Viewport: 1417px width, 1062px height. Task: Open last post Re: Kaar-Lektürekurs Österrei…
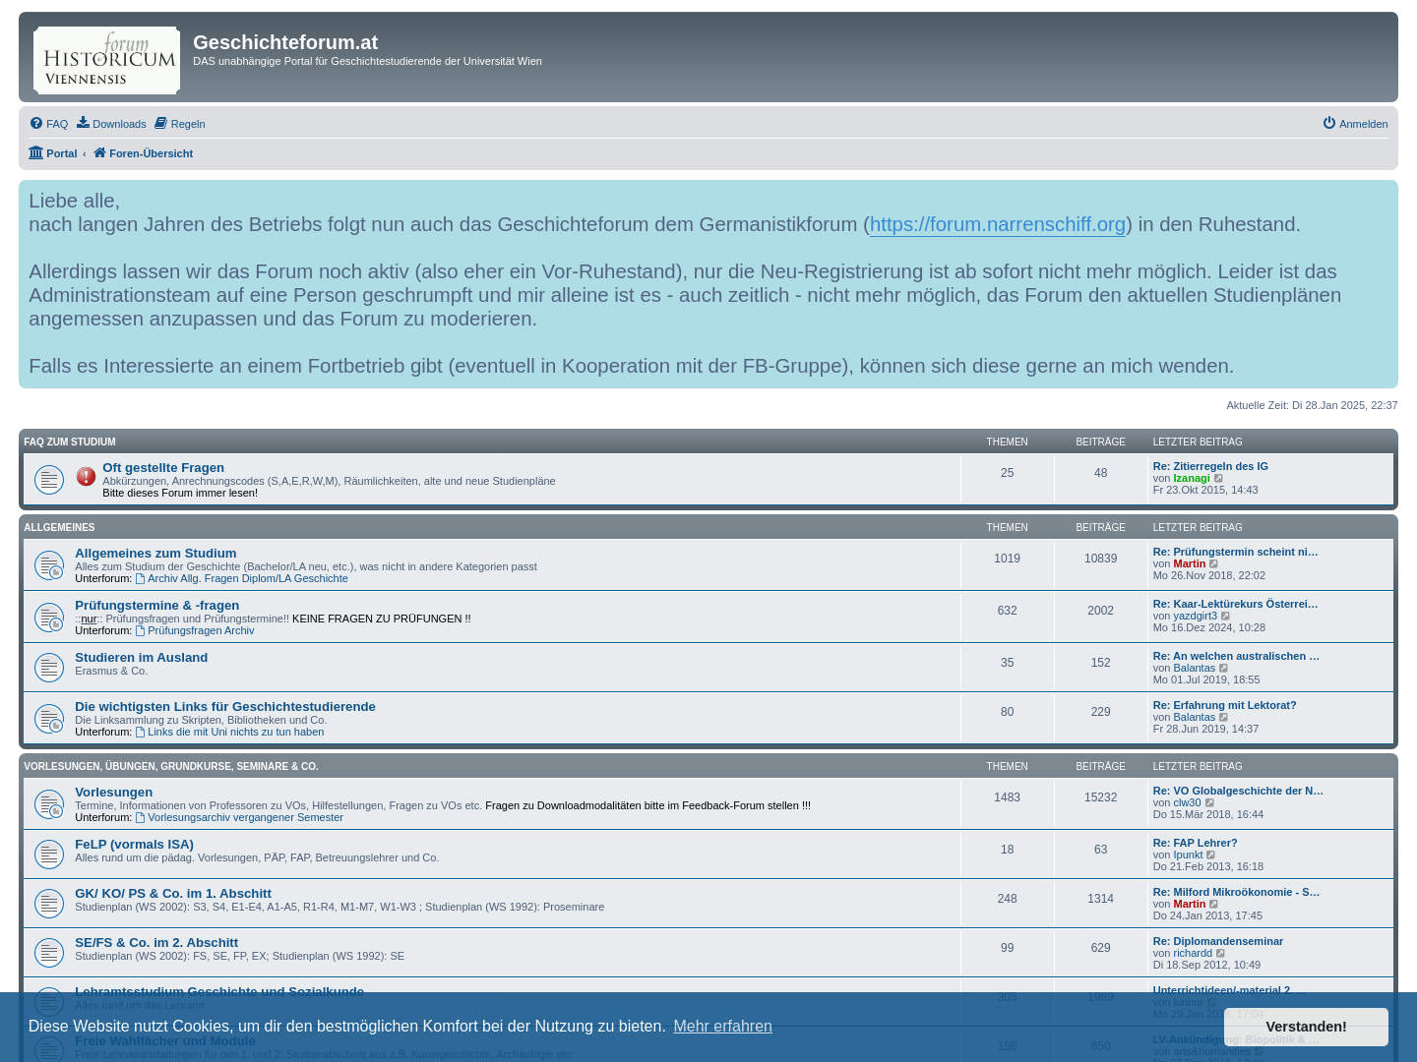(x=1235, y=604)
